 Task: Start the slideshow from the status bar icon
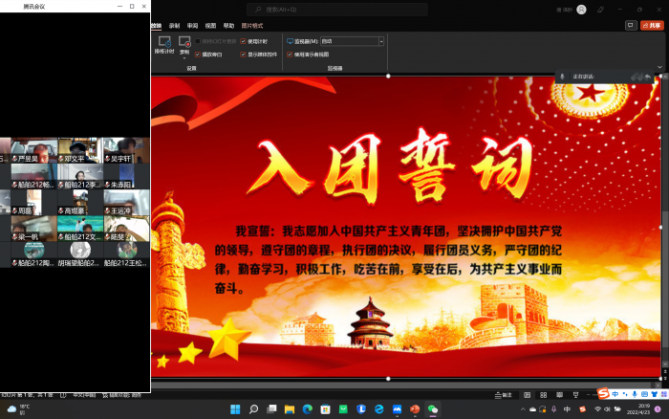point(575,395)
